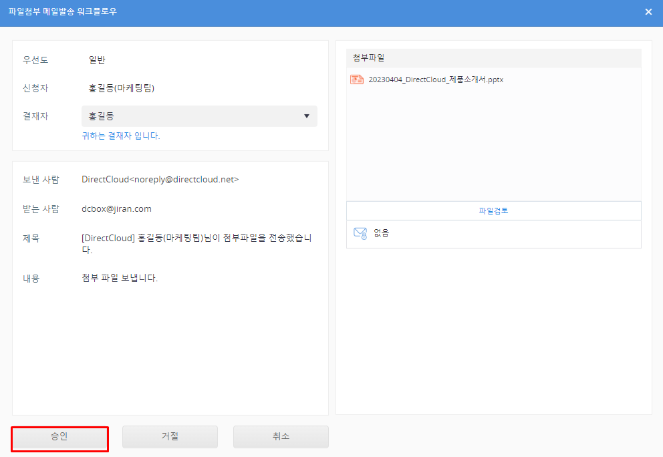Click the recipient address dcbox@jiran.com
This screenshot has height=457, width=663.
coord(116,208)
